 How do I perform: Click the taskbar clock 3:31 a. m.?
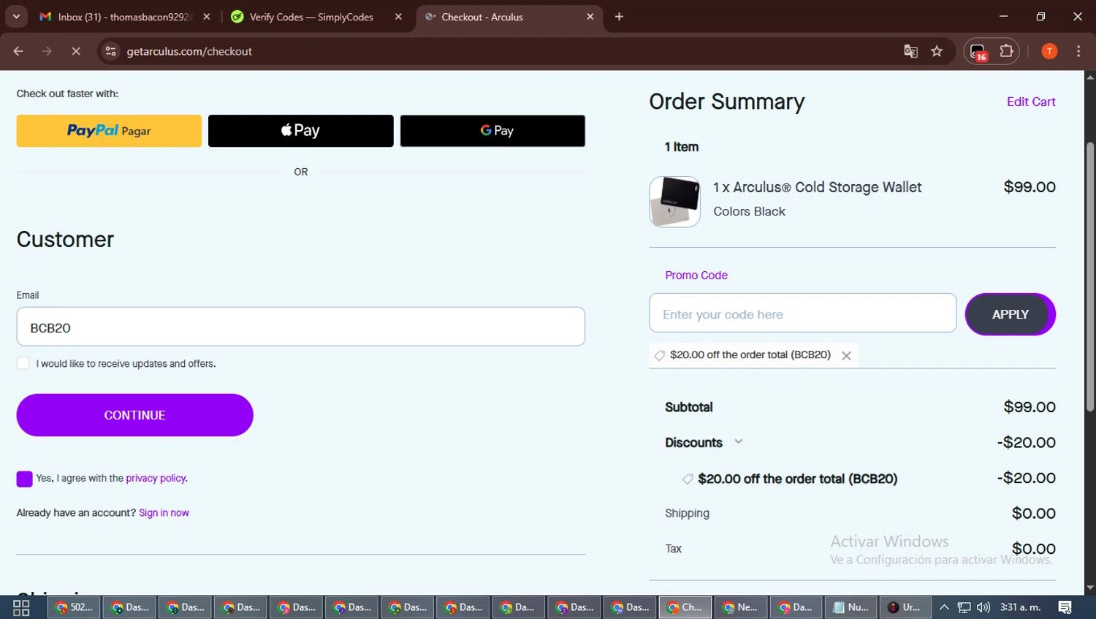(1021, 607)
